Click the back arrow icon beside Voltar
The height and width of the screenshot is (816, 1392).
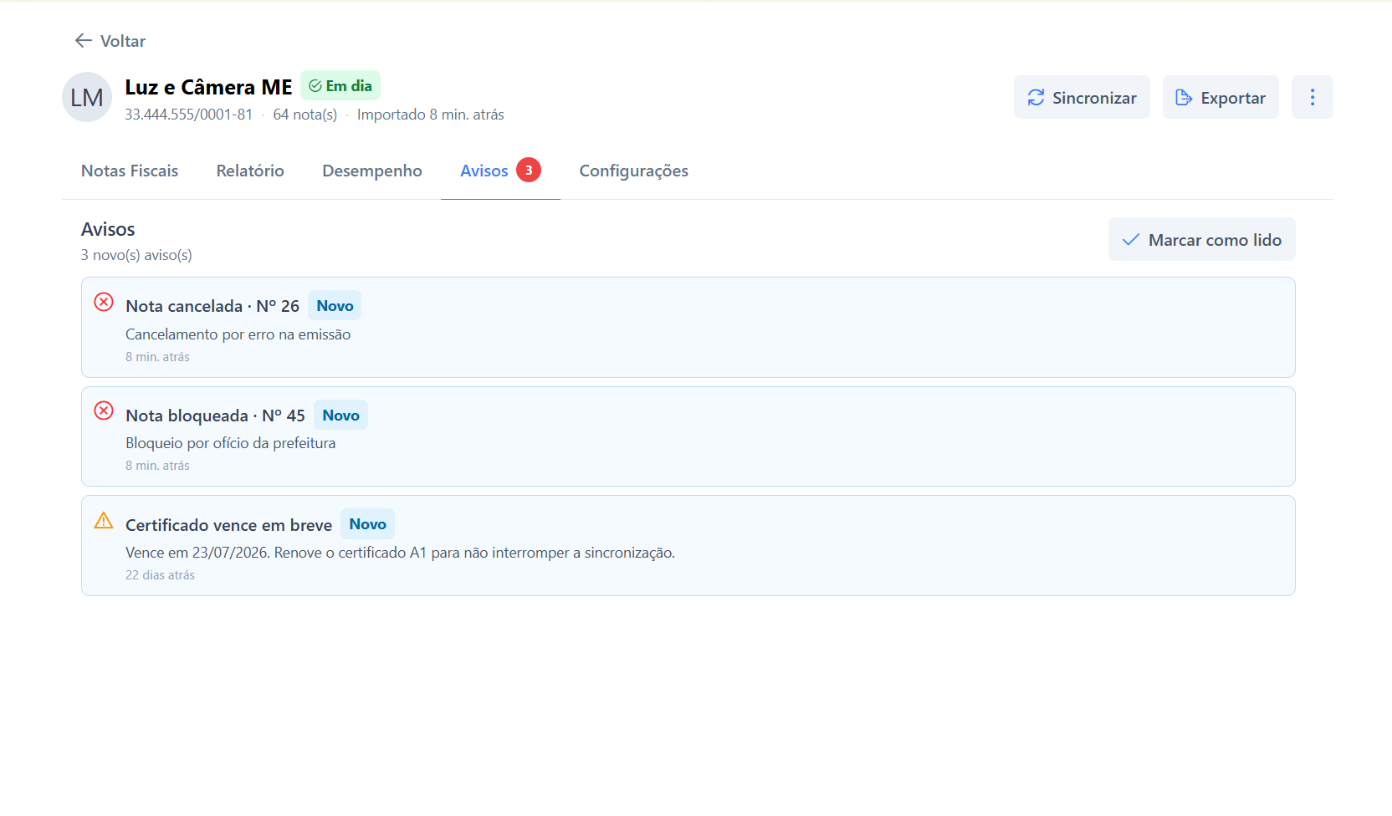pos(83,40)
